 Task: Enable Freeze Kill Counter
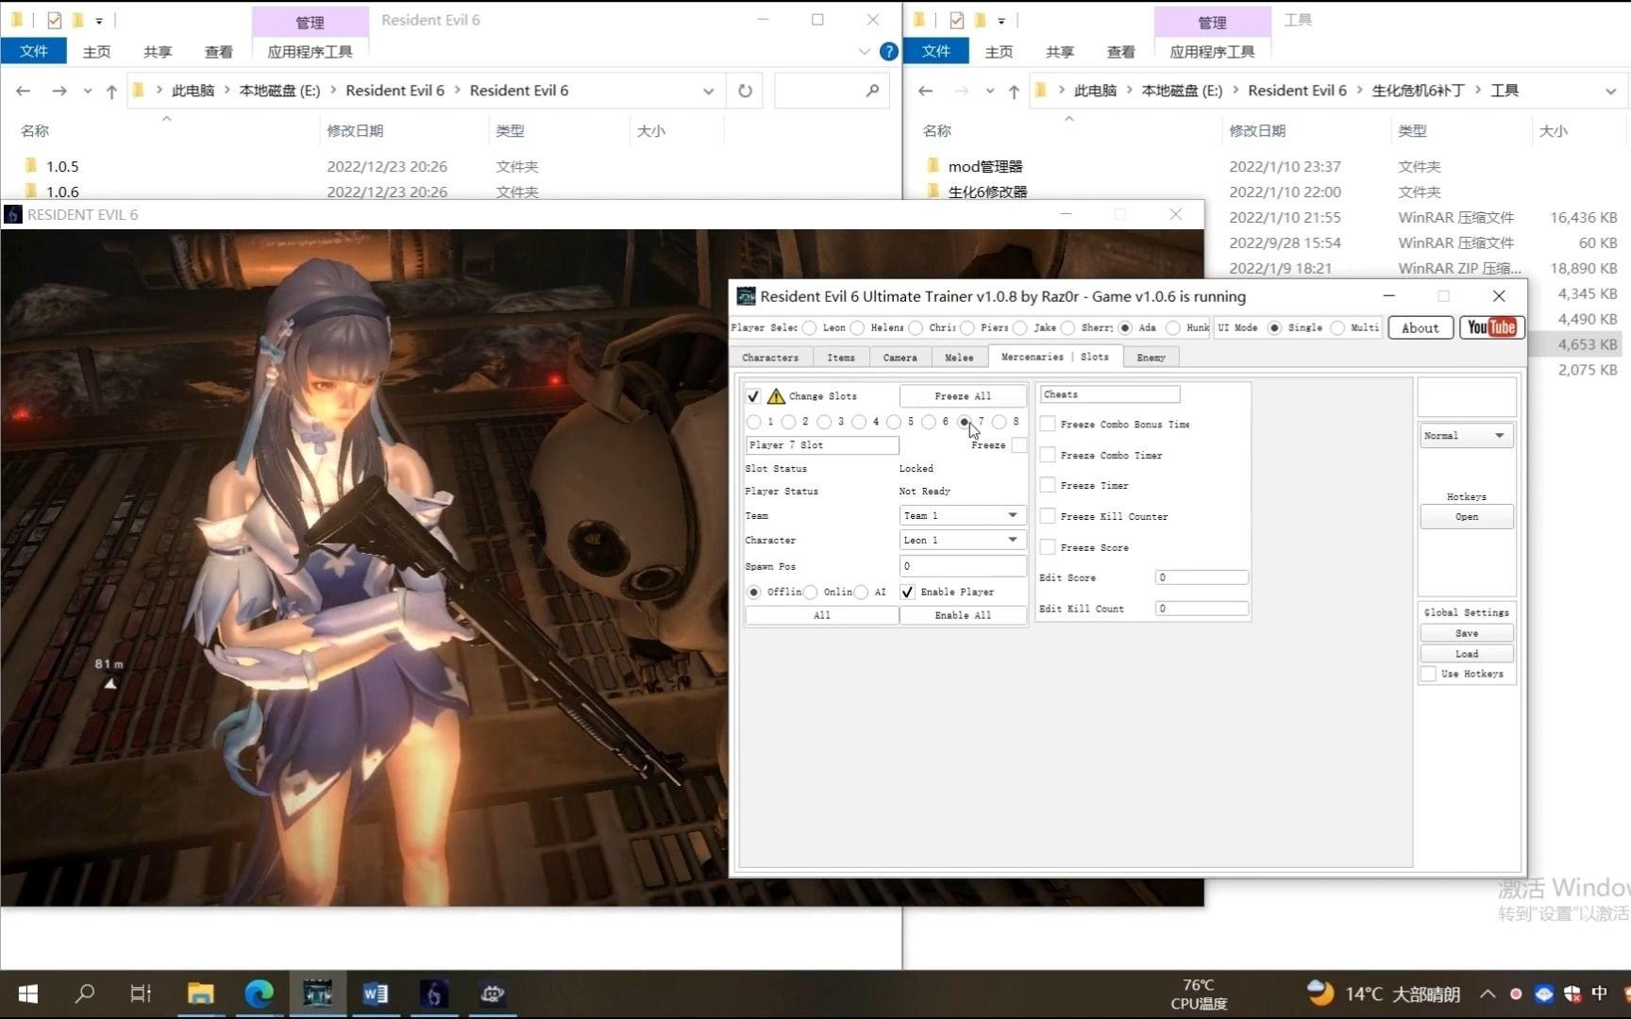click(1048, 516)
